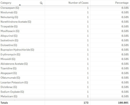
Task: Sort by Number of Cases header
Action: 79,3
